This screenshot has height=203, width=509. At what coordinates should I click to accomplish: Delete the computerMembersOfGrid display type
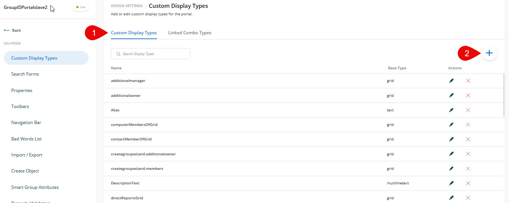pos(468,125)
